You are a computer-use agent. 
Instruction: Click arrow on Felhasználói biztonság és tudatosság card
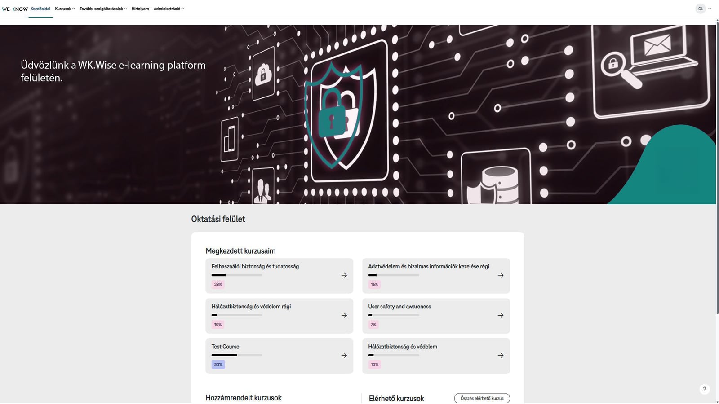pyautogui.click(x=344, y=275)
